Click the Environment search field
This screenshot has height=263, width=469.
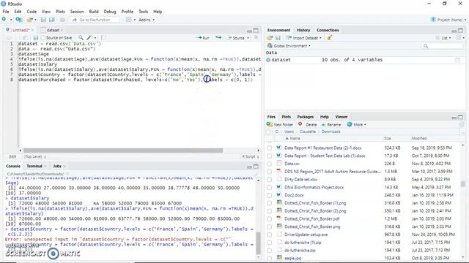coord(443,46)
